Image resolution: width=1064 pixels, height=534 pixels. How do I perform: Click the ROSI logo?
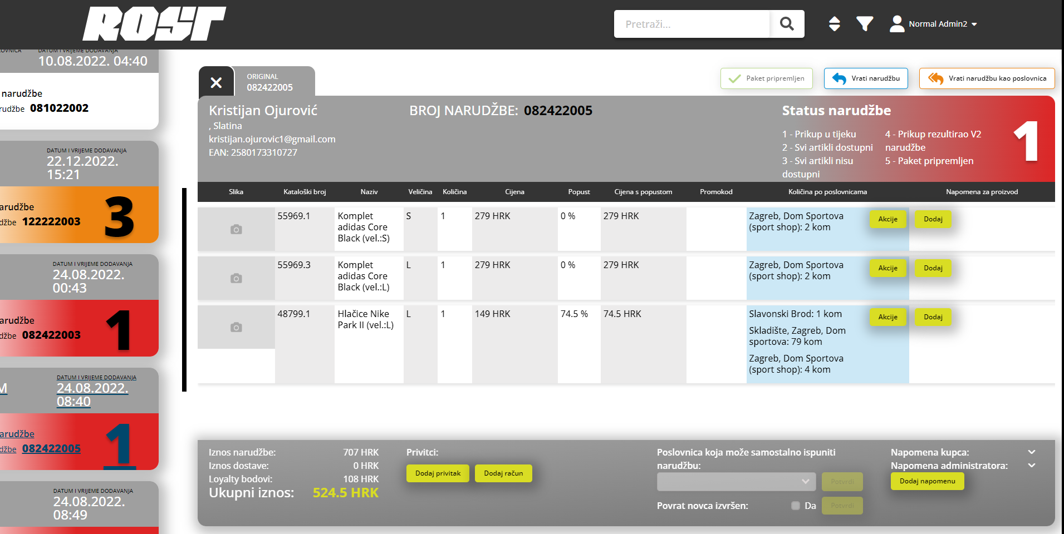click(x=154, y=24)
